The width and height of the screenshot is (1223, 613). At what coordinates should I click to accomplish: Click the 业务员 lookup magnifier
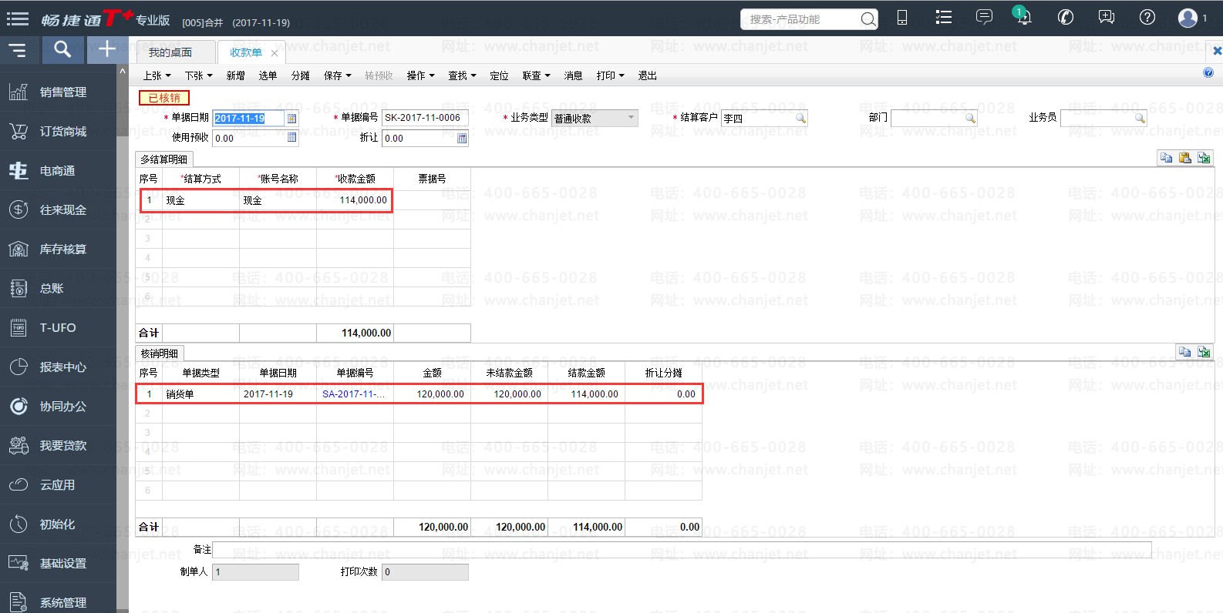(x=1140, y=118)
